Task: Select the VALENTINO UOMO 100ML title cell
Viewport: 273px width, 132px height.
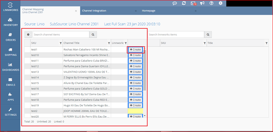Action: pyautogui.click(x=87, y=72)
